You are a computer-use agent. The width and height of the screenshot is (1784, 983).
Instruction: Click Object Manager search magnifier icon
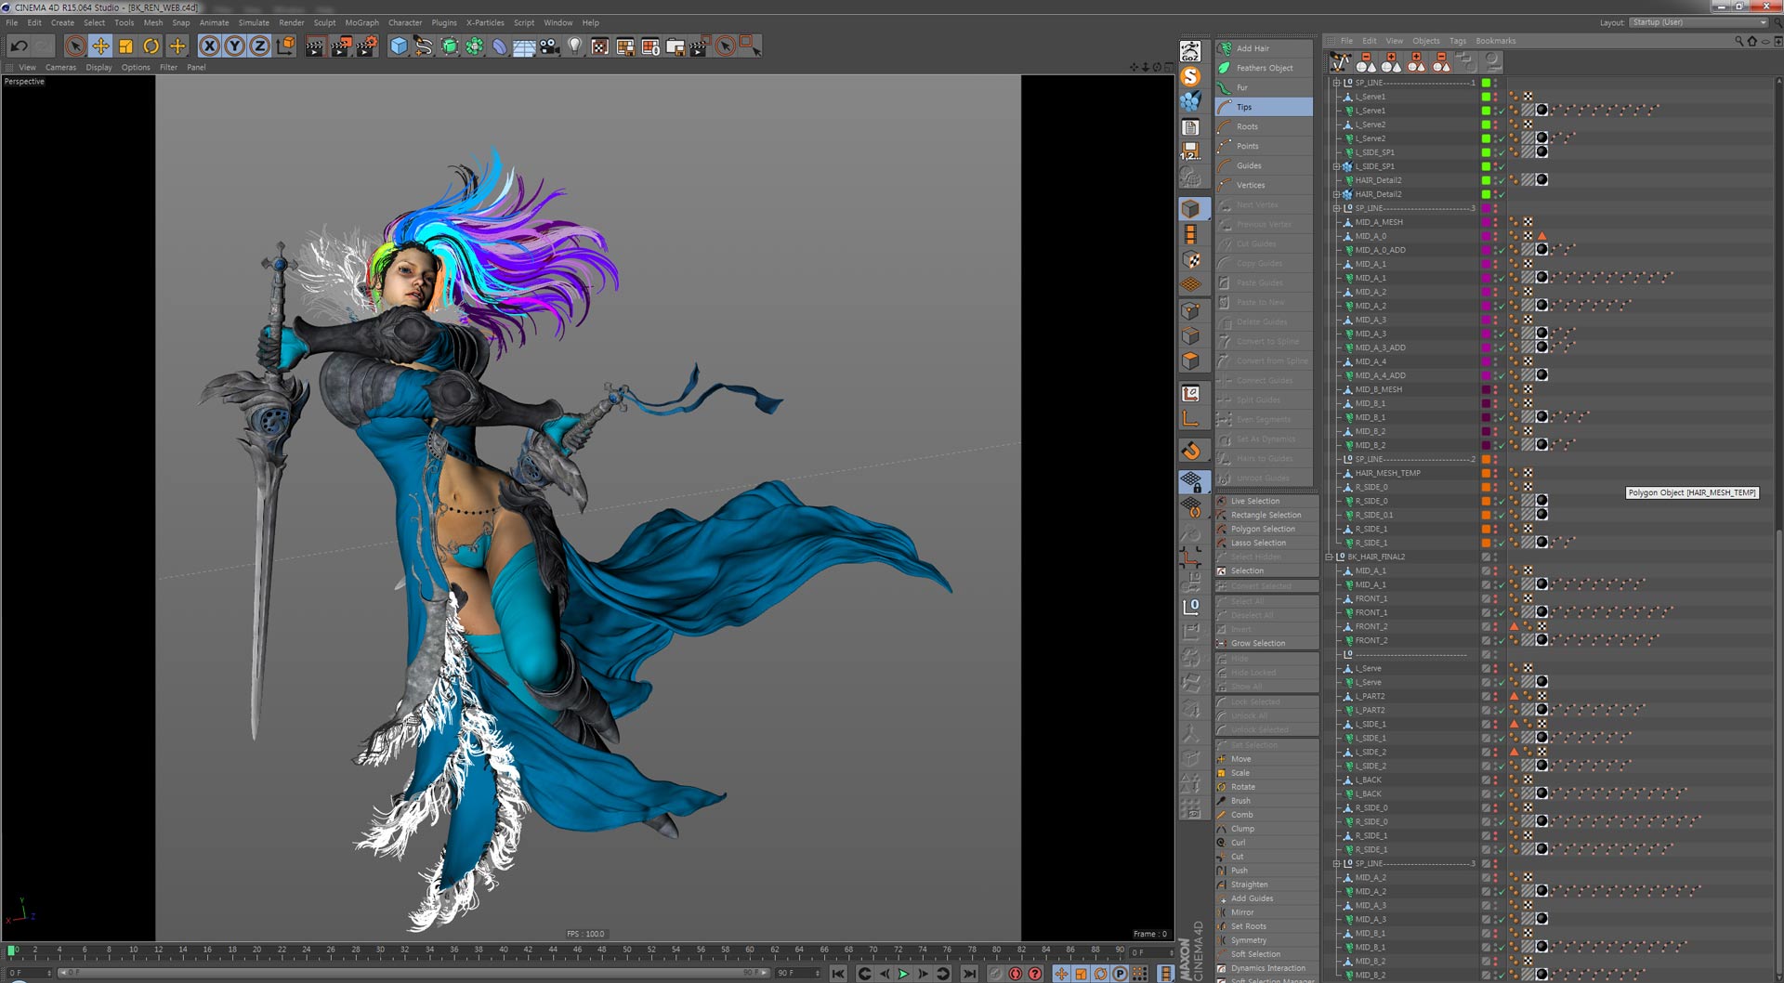1738,41
